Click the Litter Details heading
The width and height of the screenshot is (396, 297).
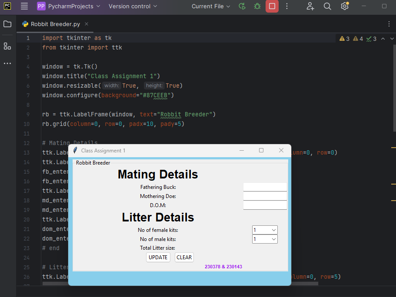click(158, 217)
